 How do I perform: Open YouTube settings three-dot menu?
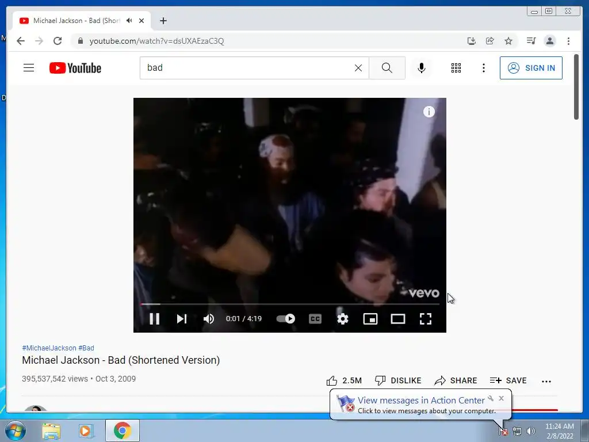(483, 68)
